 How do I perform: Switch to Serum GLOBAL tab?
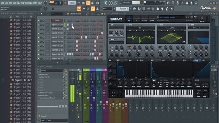[152, 19]
